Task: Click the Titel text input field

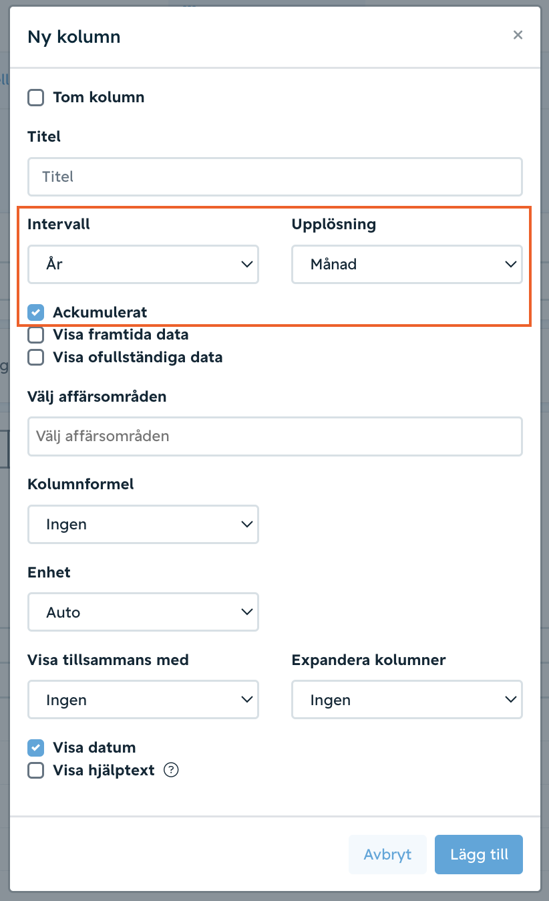Action: [275, 176]
